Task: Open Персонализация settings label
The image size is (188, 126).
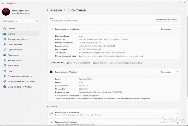Action: click(x=15, y=50)
